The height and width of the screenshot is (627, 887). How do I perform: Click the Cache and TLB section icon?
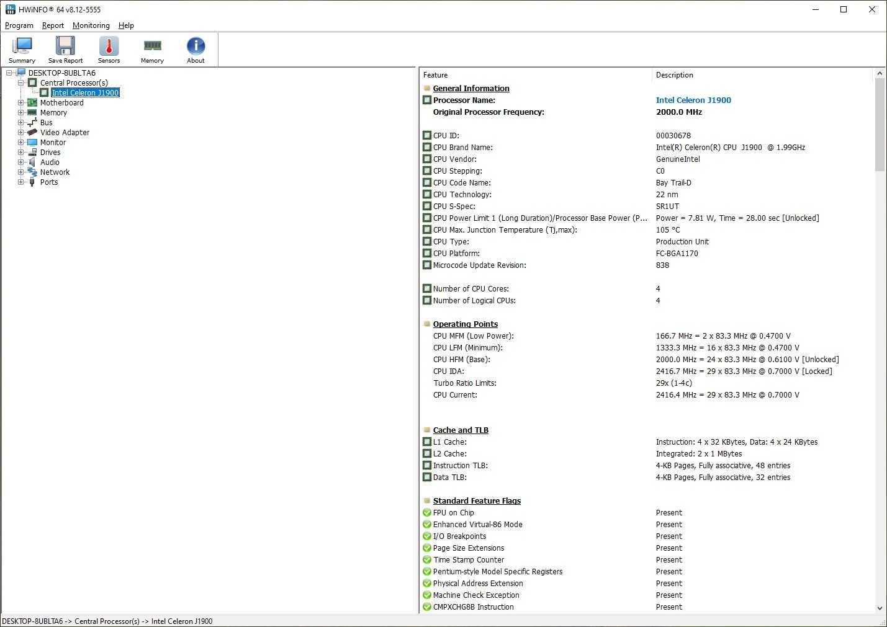click(x=427, y=430)
